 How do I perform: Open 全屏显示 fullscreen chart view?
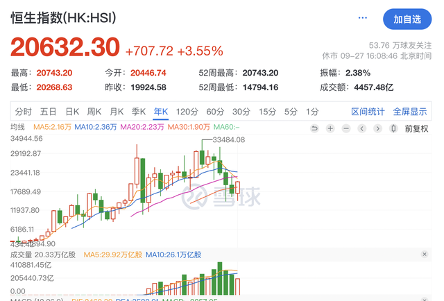point(410,112)
